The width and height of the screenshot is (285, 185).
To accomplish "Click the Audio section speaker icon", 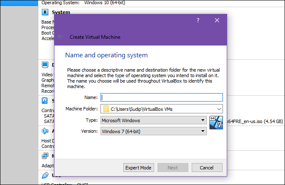I will (x=45, y=131).
